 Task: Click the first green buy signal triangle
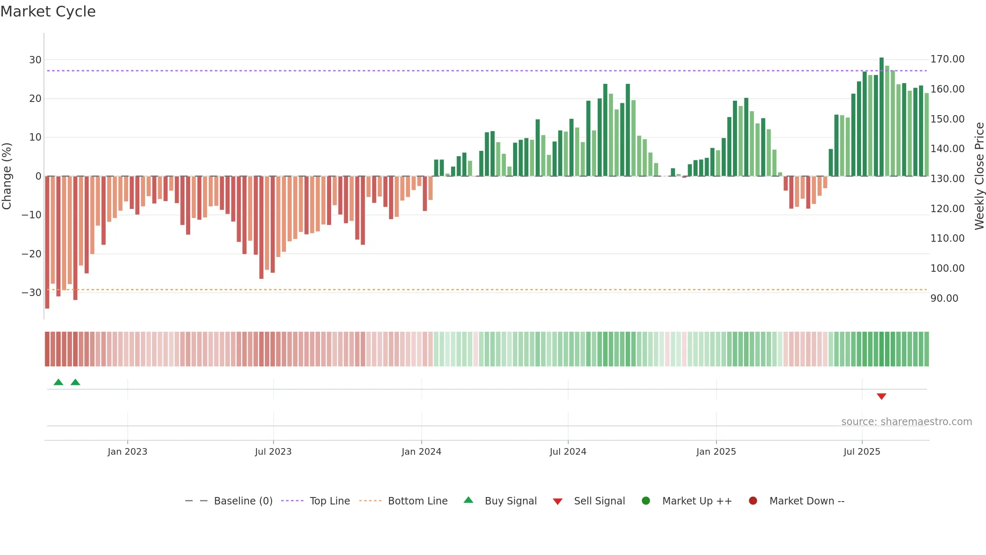[58, 382]
